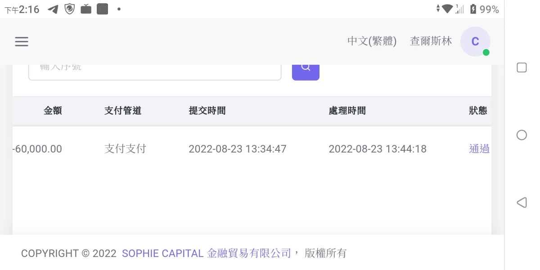Tap the battery icon in status bar

473,9
